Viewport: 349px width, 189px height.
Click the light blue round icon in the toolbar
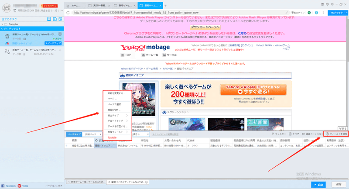(x=316, y=13)
